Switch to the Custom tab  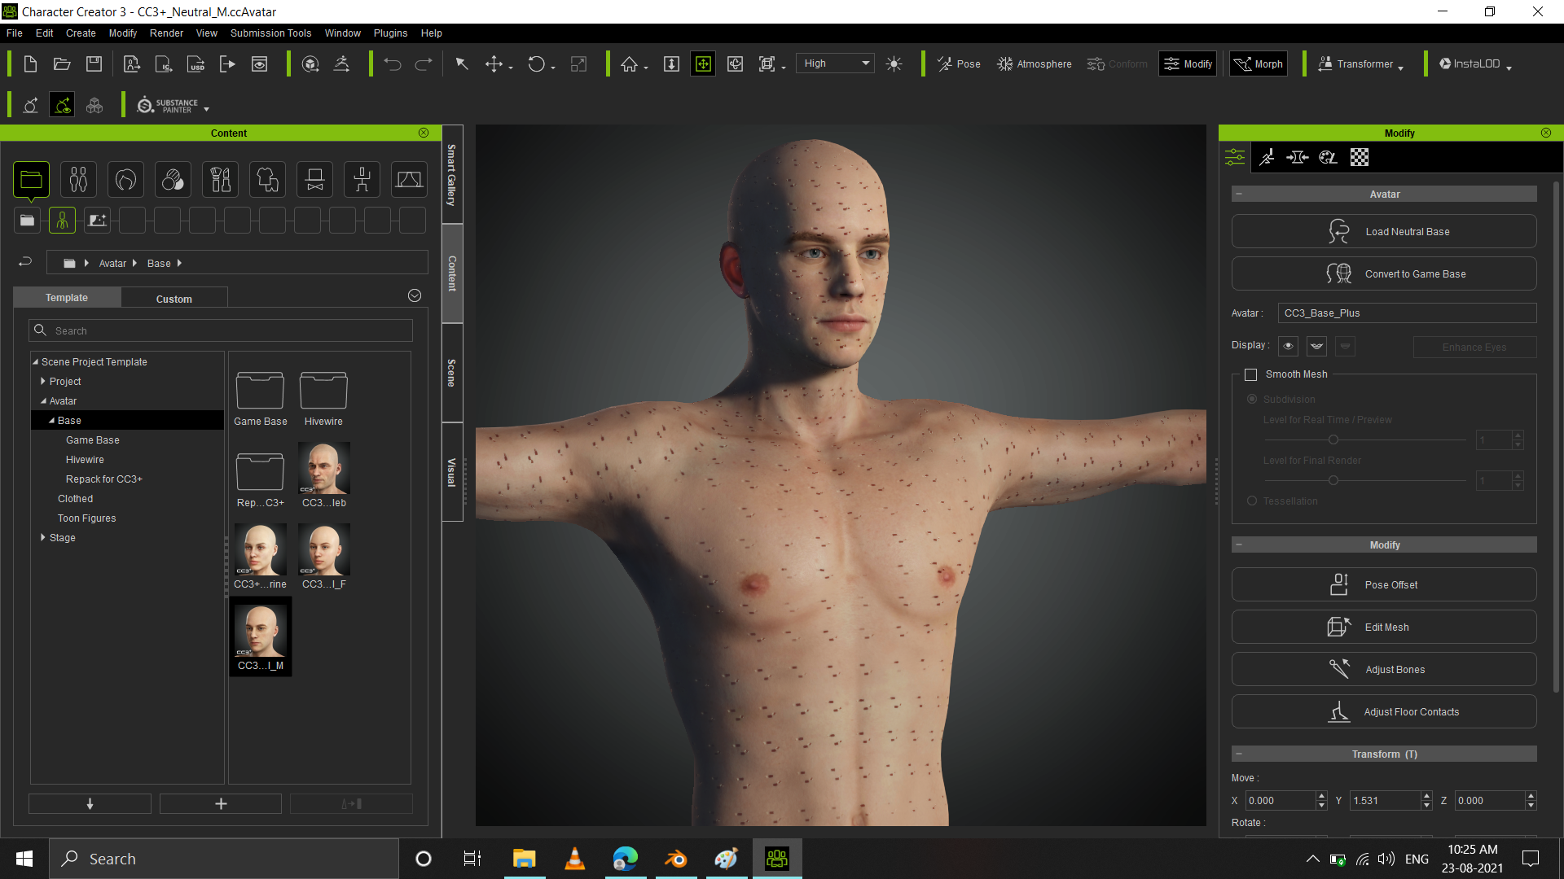click(174, 299)
